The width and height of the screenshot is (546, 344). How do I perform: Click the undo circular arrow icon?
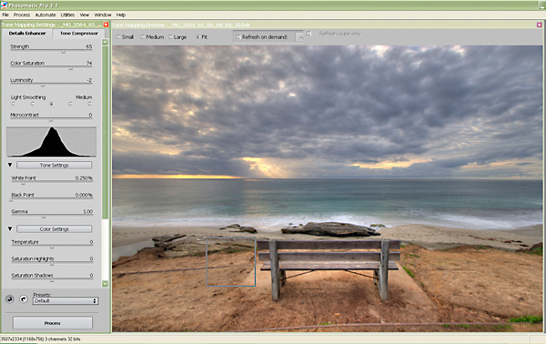tap(10, 298)
